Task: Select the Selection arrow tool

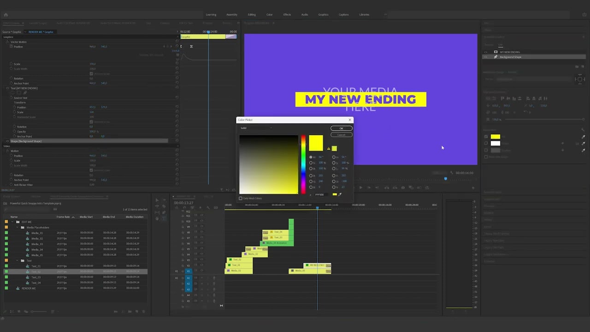Action: click(157, 200)
